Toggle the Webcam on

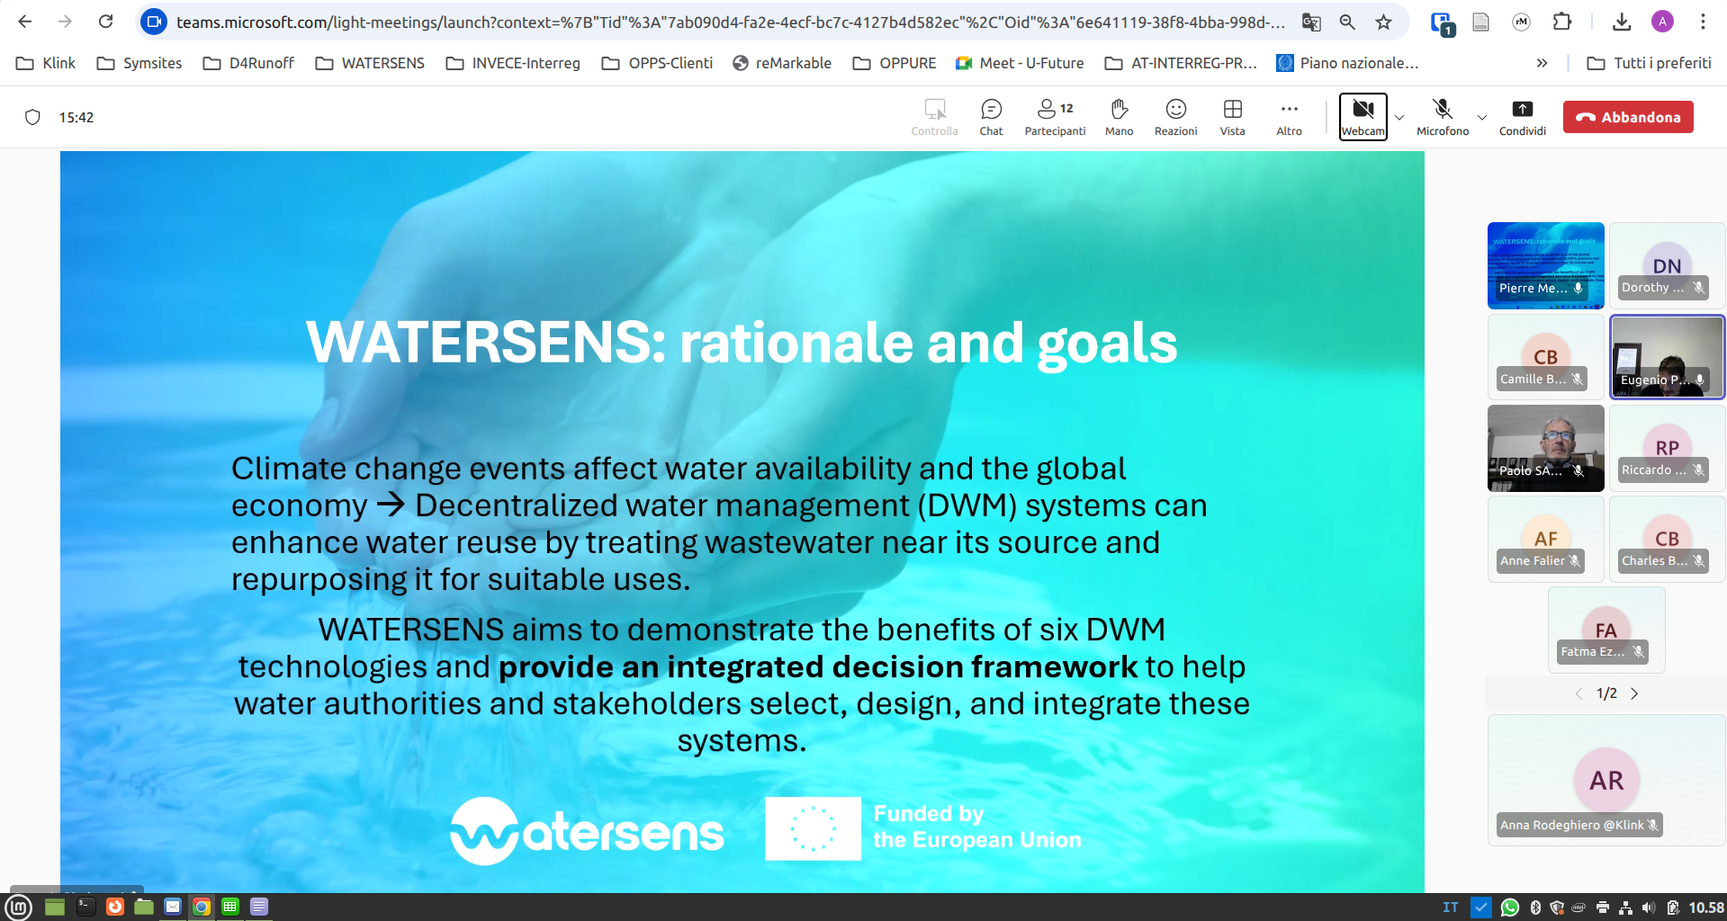point(1362,115)
